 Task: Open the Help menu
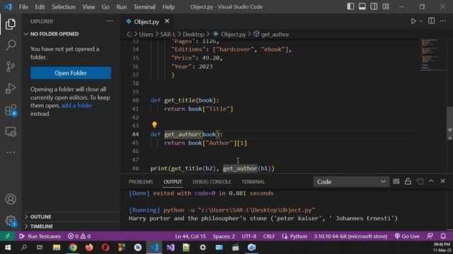(168, 6)
